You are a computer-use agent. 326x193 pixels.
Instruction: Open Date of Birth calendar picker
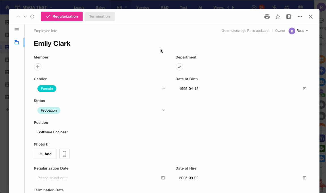click(x=304, y=88)
